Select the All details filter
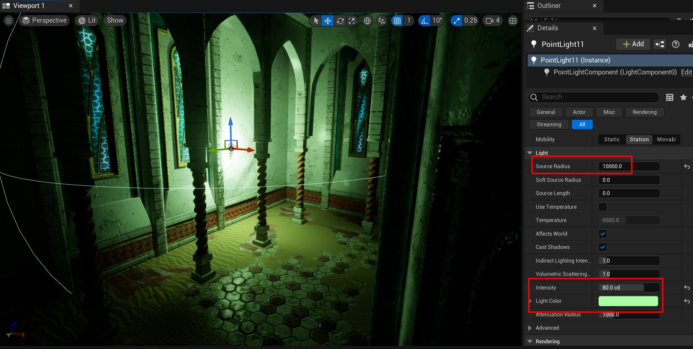The image size is (693, 349). point(582,125)
